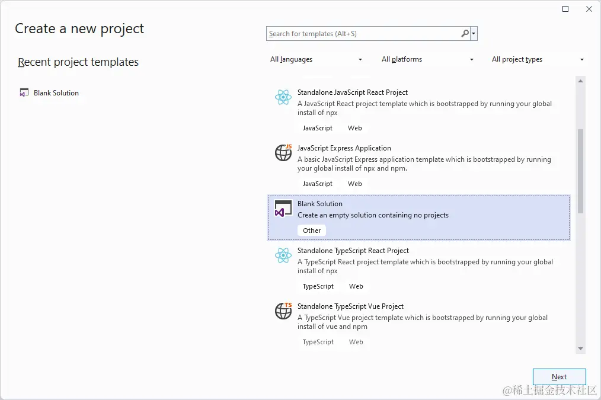This screenshot has width=601, height=400.
Task: Click JavaScript tag under the Express Application
Action: tap(317, 184)
